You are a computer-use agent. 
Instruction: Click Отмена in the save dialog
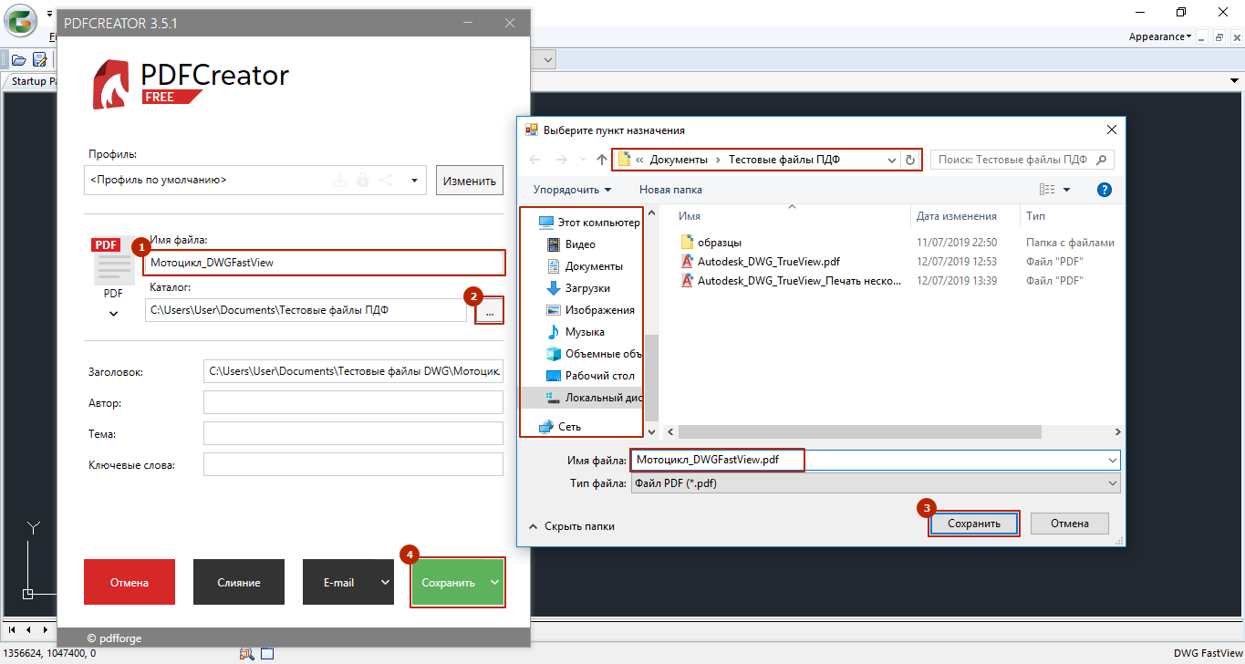1070,524
